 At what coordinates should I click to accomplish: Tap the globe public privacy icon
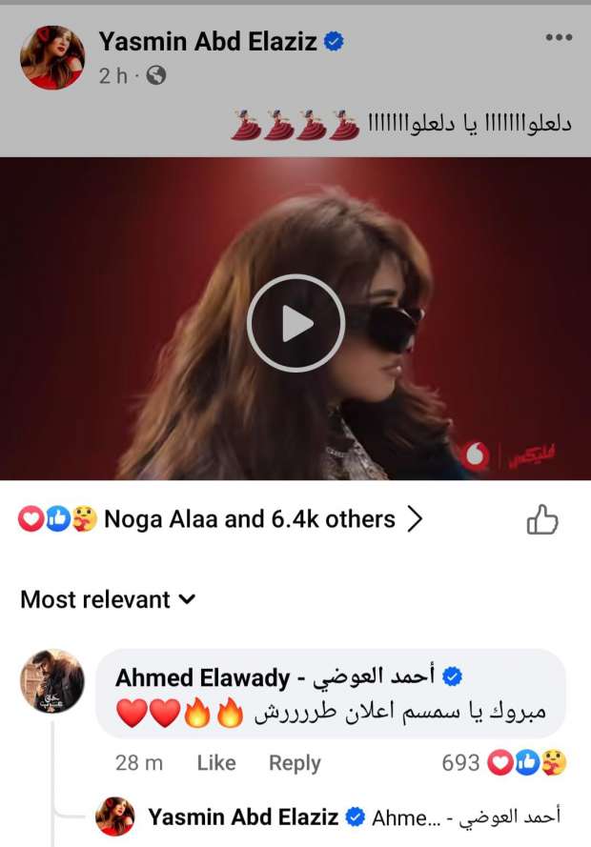click(155, 75)
